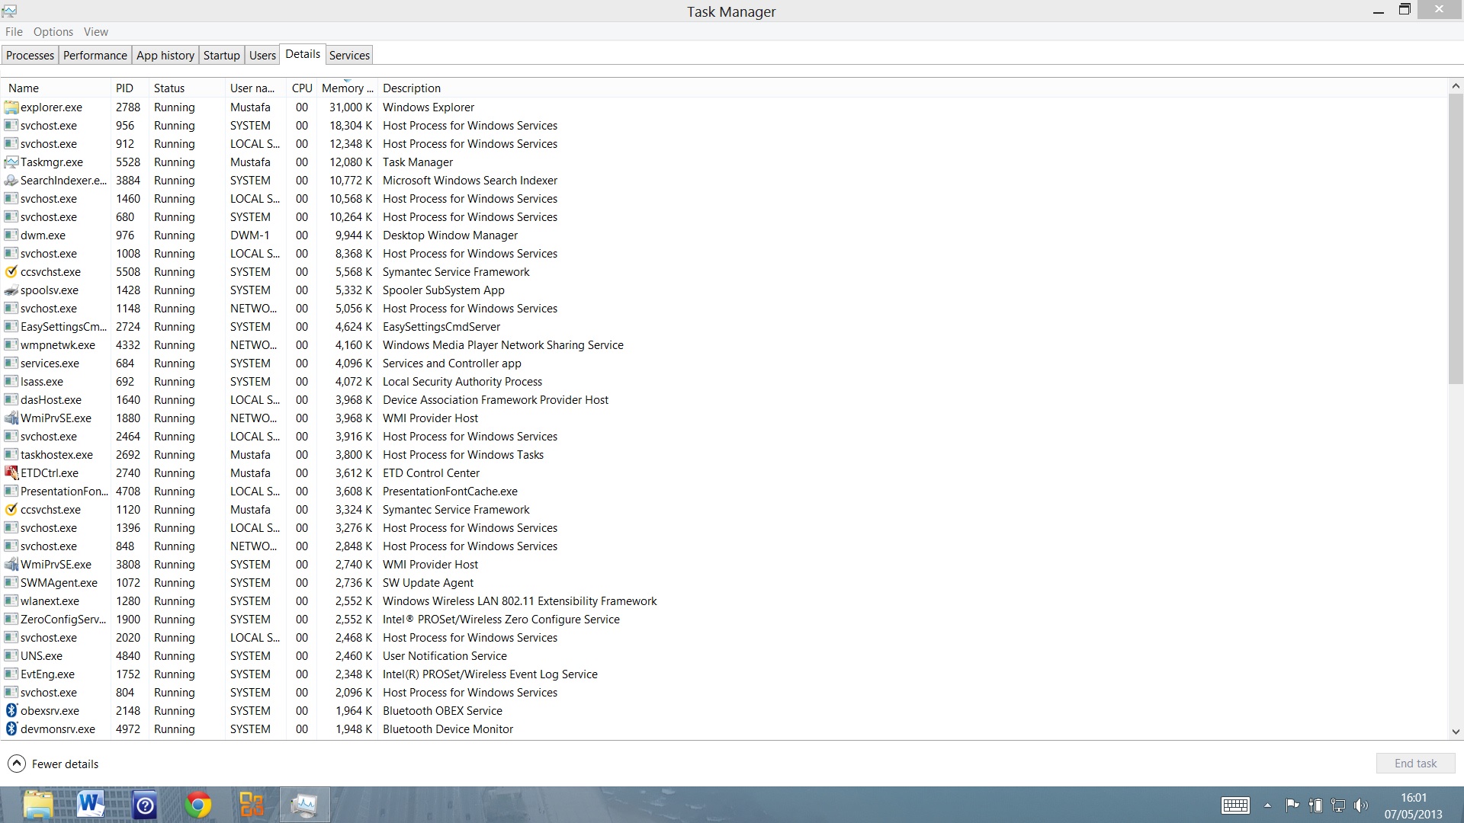This screenshot has width=1464, height=823.
Task: Switch to the Startup tab
Action: (x=222, y=56)
